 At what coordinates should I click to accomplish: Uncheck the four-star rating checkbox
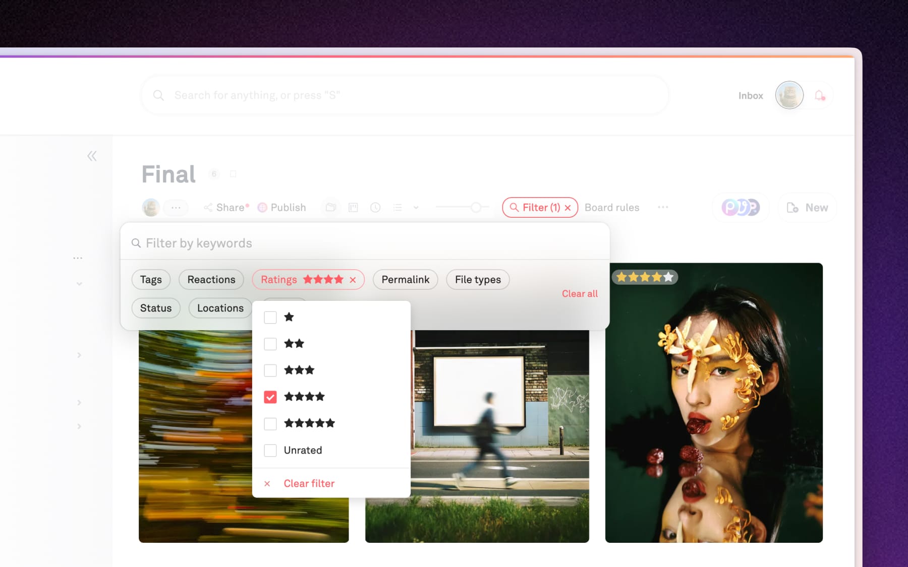coord(270,397)
